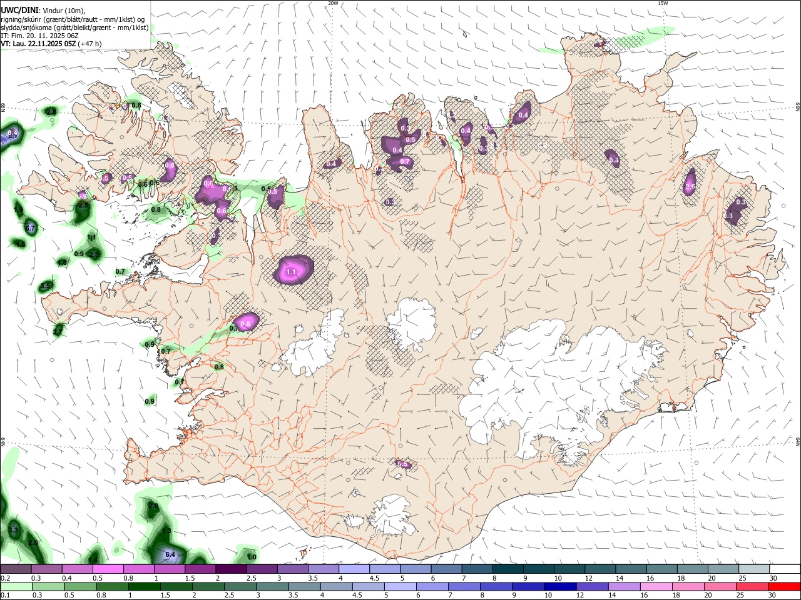Pick the snow scale 0.2–0.3 swatch
Screen dimensions: 801x600
click(x=16, y=569)
